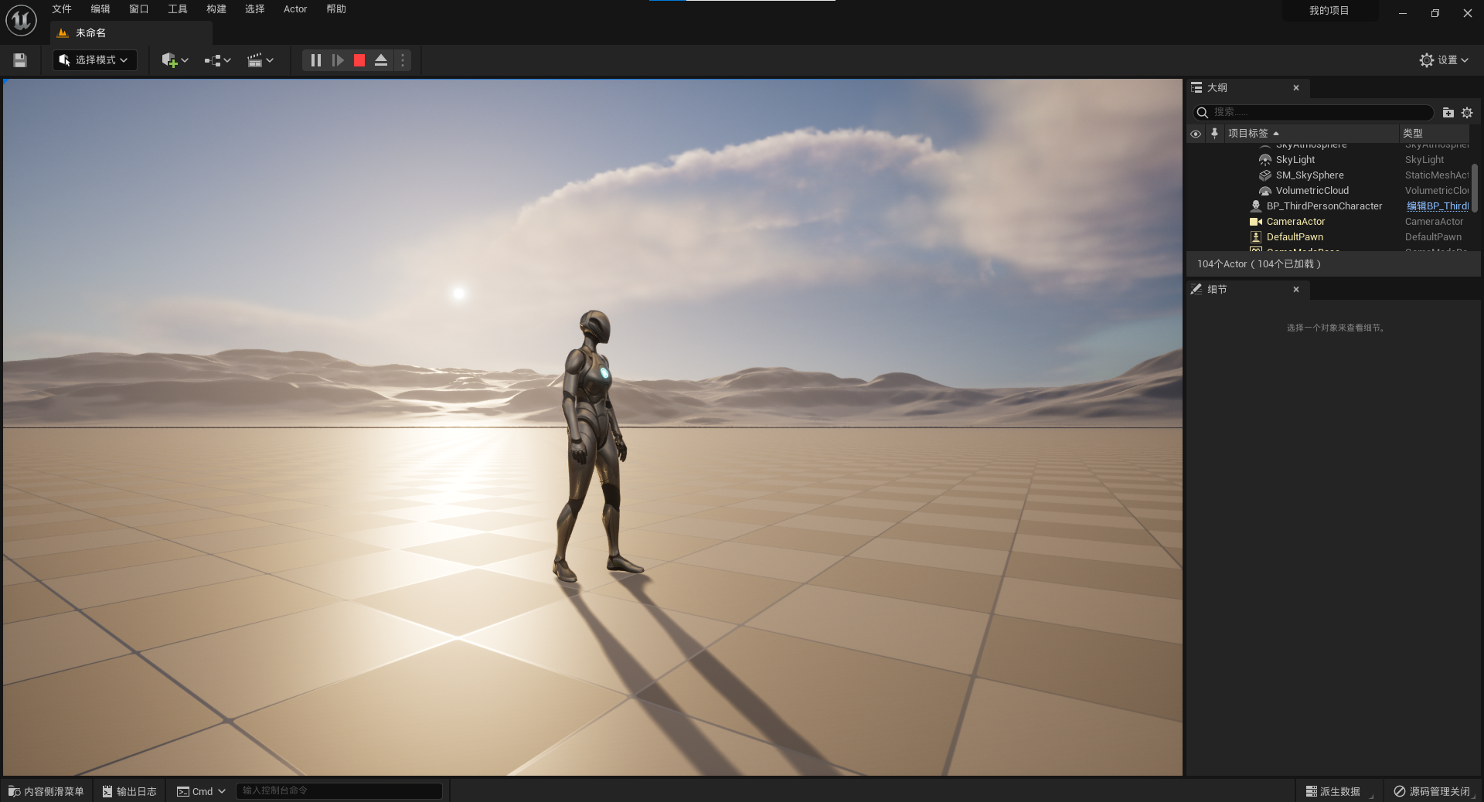The height and width of the screenshot is (802, 1484).
Task: Open the play options three-dot menu
Action: tap(403, 60)
